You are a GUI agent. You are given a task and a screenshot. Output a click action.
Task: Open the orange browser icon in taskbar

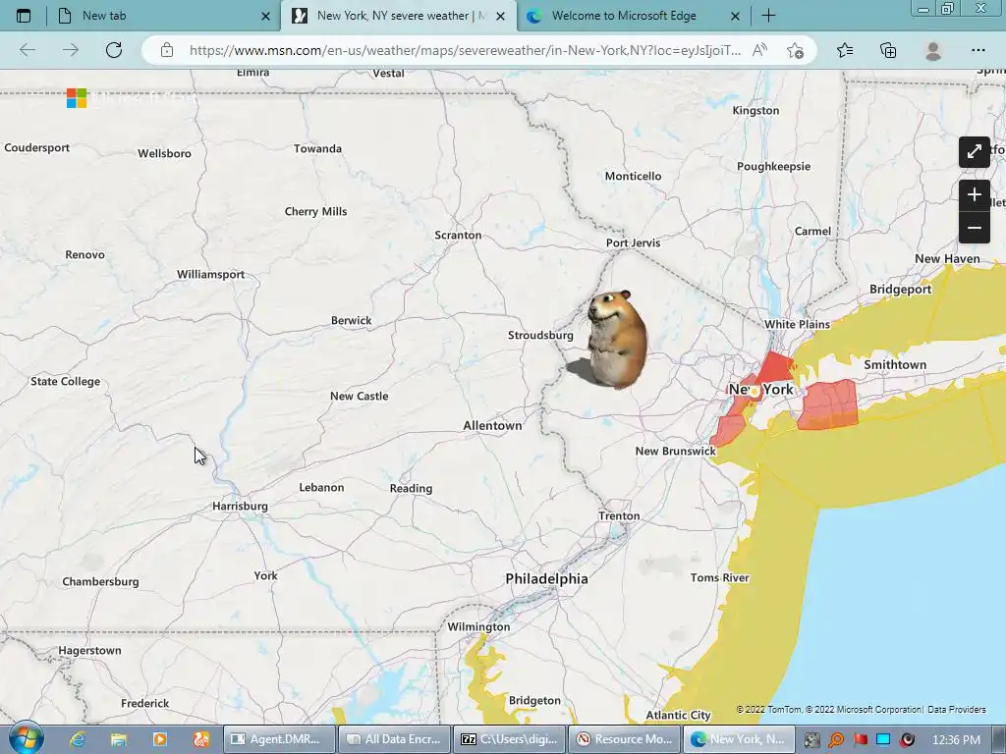[201, 739]
